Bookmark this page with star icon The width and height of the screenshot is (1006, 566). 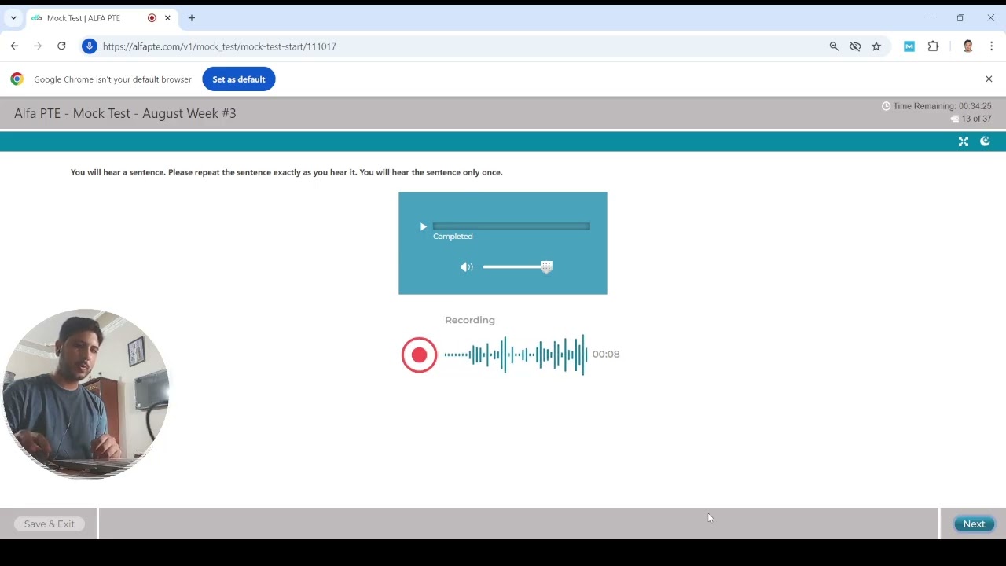876,46
